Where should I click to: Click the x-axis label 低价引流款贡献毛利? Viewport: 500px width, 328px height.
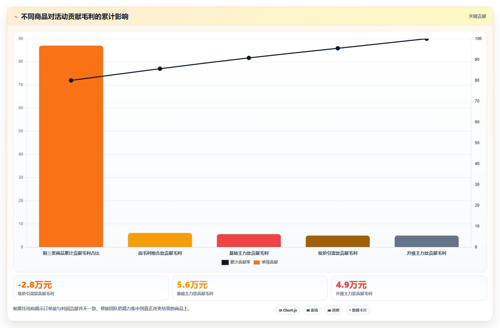tap(338, 253)
